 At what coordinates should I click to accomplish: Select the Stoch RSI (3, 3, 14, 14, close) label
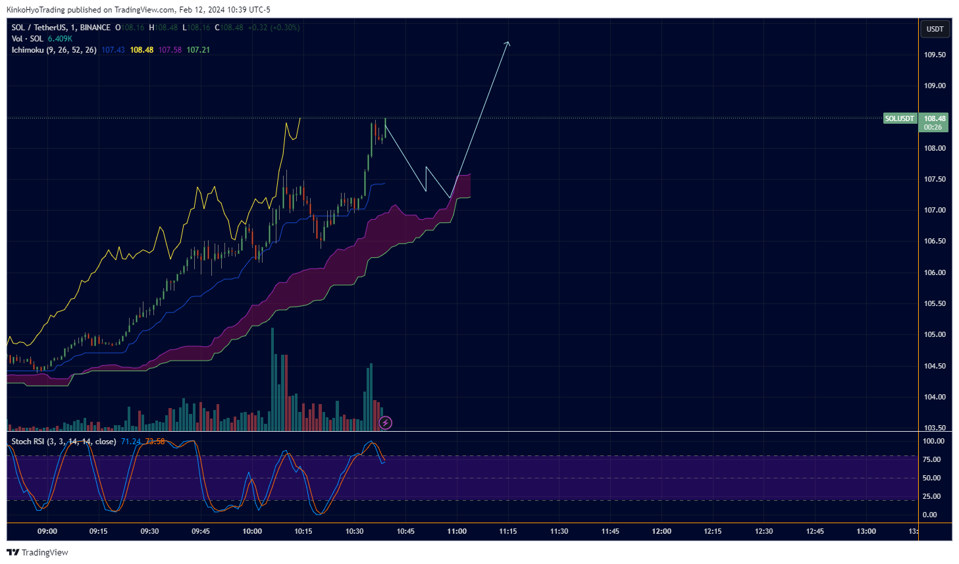(x=64, y=442)
